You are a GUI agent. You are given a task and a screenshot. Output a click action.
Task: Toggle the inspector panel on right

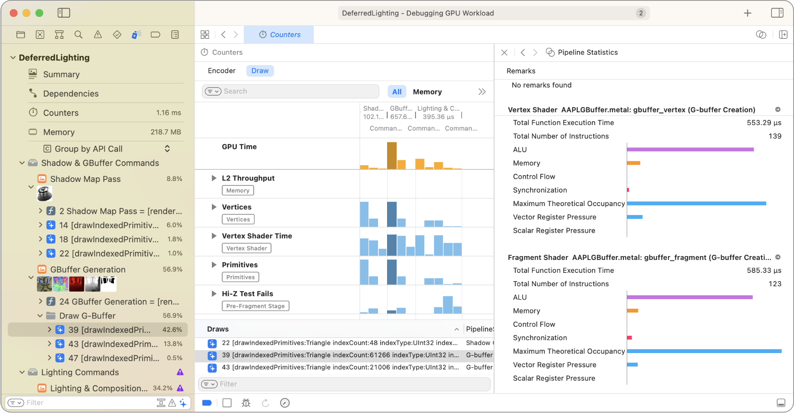pyautogui.click(x=777, y=13)
